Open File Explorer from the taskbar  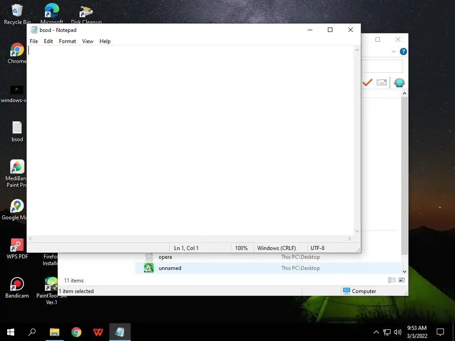55,332
